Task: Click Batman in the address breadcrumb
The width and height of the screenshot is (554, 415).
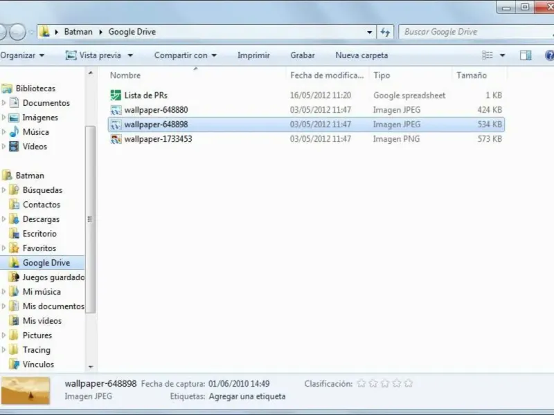Action: click(78, 32)
